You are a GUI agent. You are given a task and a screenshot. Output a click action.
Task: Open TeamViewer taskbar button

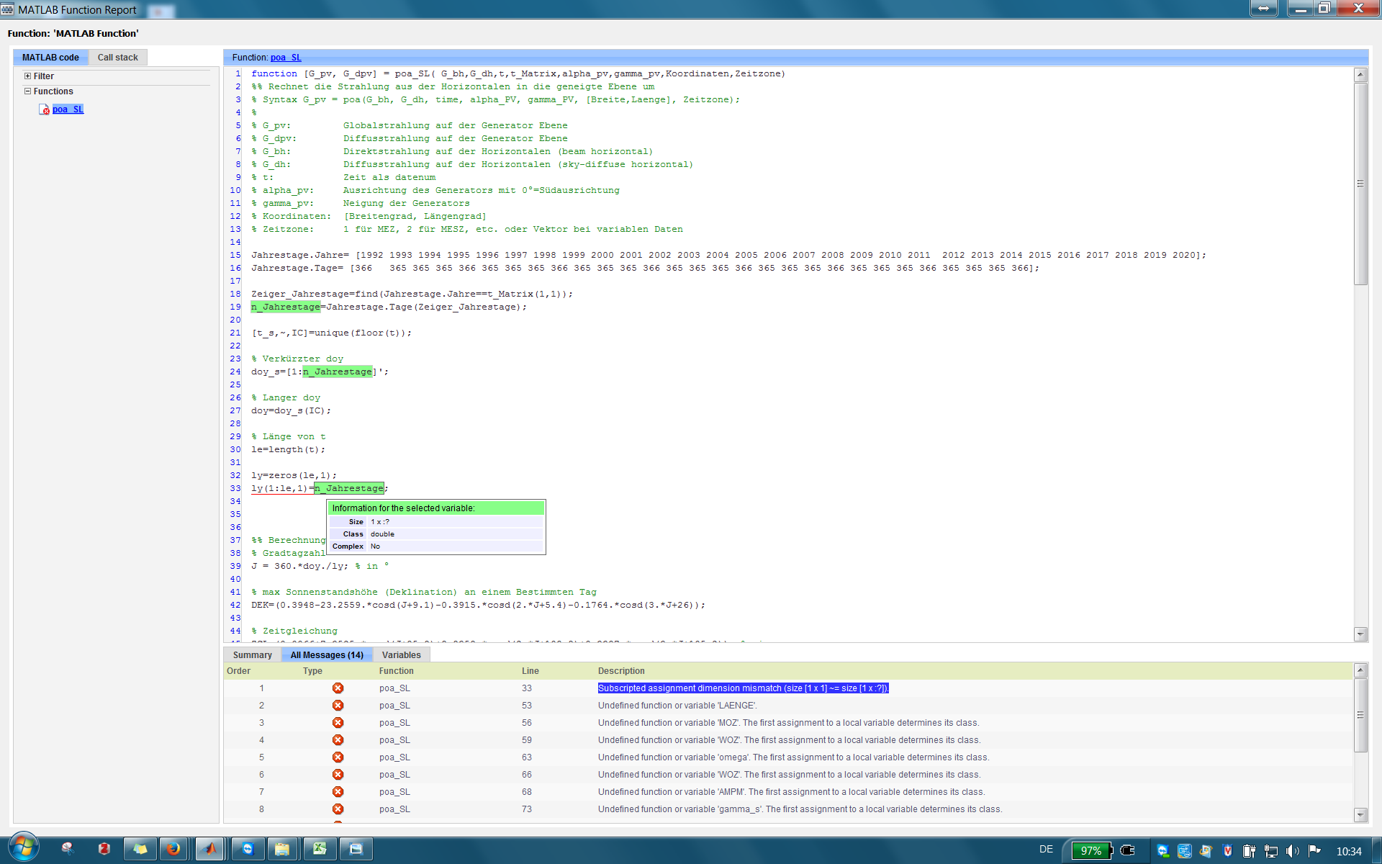click(248, 849)
